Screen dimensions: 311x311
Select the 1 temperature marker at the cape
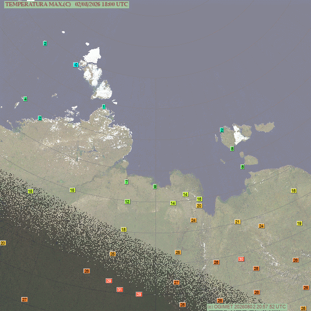[104, 107]
